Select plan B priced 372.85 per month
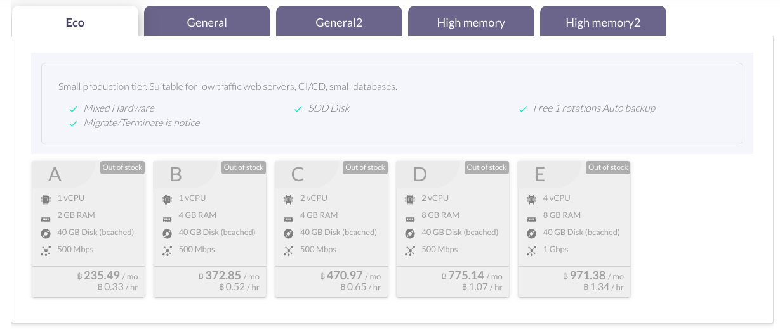Viewport: 780px width, 332px height. (x=210, y=228)
